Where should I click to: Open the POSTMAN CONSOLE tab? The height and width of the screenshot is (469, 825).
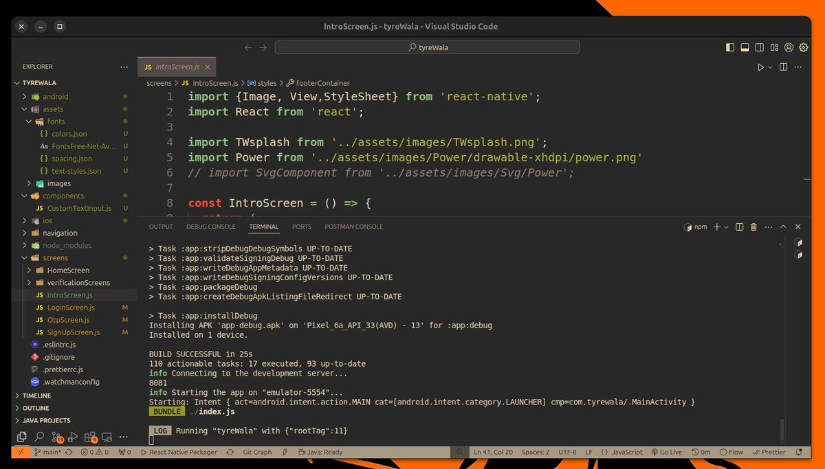click(354, 227)
